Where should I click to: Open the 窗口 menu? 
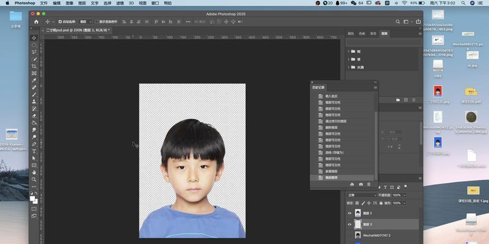tap(155, 3)
